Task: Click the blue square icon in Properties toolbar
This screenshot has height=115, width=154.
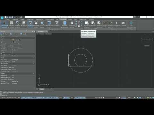Action: (21, 34)
